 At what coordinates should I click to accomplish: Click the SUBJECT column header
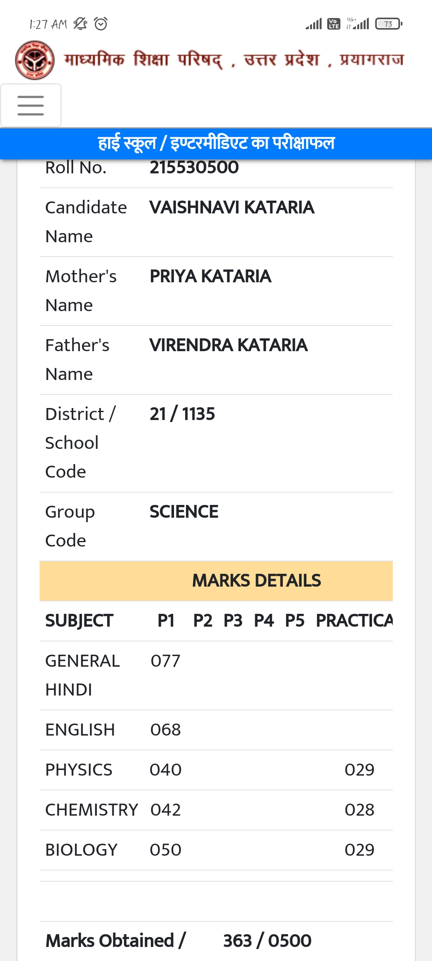coord(79,621)
